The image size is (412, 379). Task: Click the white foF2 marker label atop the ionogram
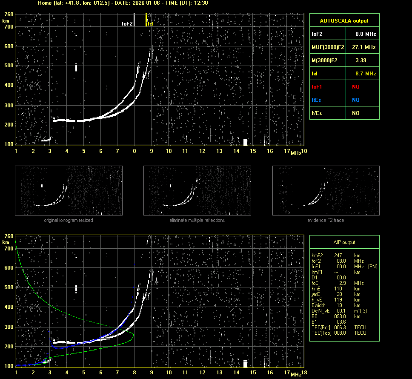coord(127,24)
